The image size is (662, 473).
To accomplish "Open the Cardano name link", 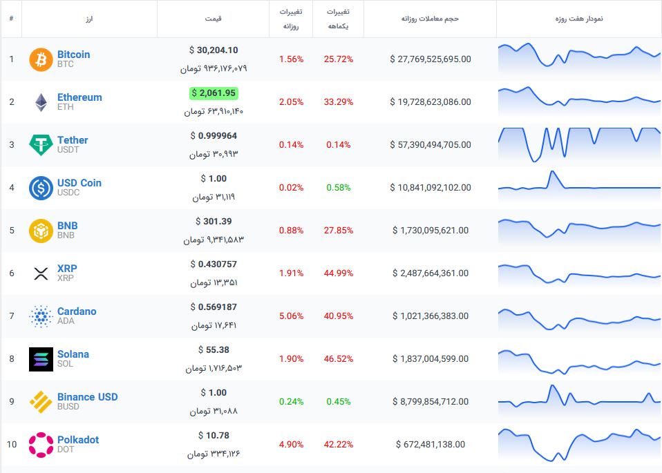I will (x=77, y=311).
